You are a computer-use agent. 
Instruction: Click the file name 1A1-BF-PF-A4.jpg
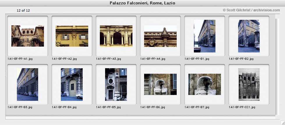[153, 59]
